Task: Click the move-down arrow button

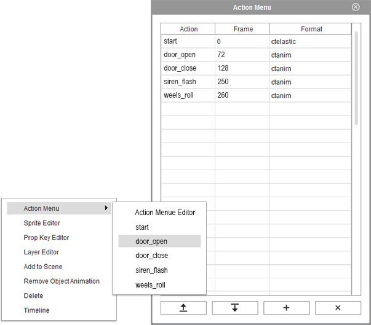Action: point(234,307)
